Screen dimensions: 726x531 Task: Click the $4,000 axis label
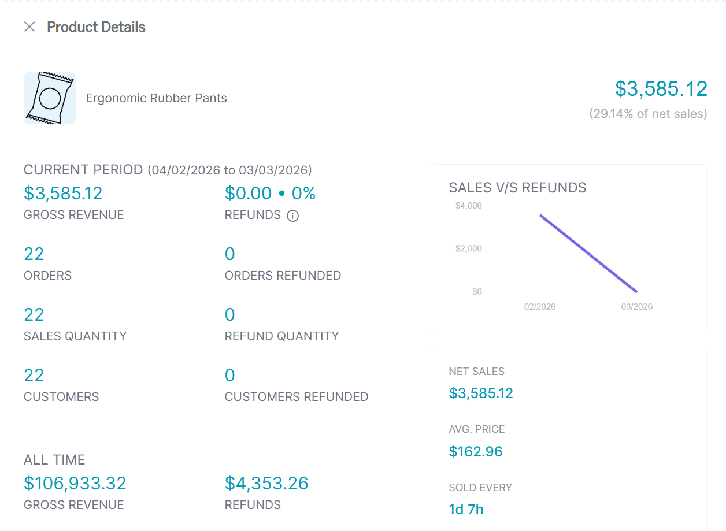pyautogui.click(x=469, y=206)
